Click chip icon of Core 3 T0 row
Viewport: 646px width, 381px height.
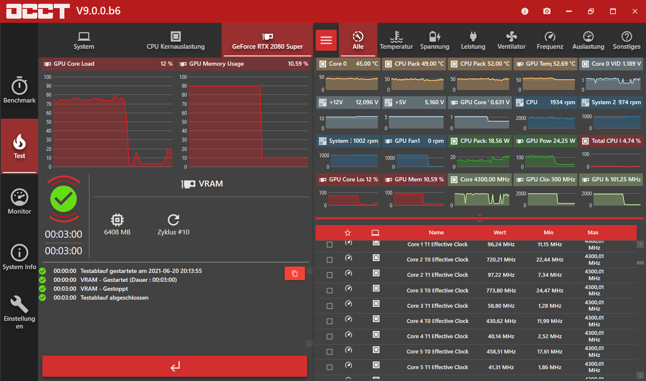pos(376,288)
